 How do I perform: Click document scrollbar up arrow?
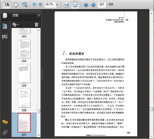tap(151, 14)
